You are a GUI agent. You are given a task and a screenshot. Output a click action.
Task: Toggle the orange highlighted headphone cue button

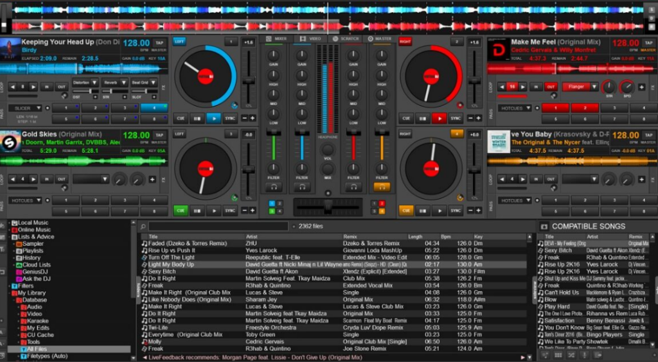[x=382, y=187]
